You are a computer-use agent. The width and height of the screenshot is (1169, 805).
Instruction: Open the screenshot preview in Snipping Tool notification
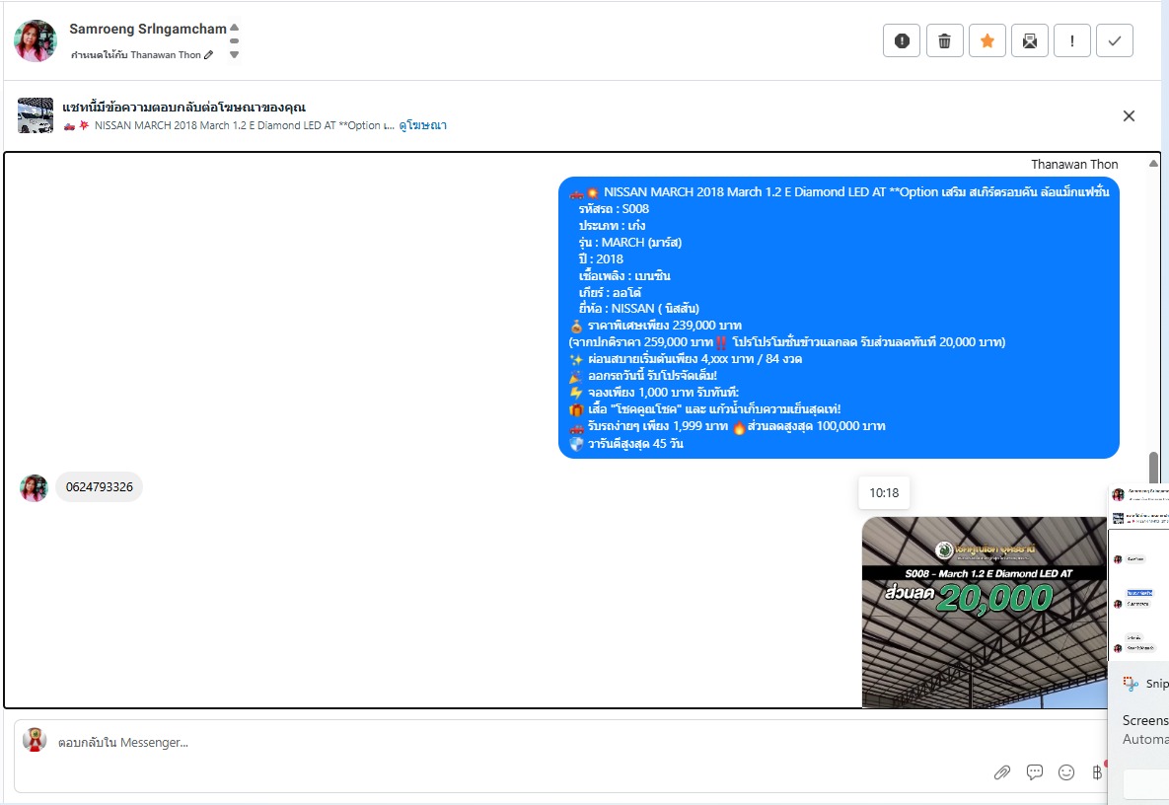coord(1138,570)
